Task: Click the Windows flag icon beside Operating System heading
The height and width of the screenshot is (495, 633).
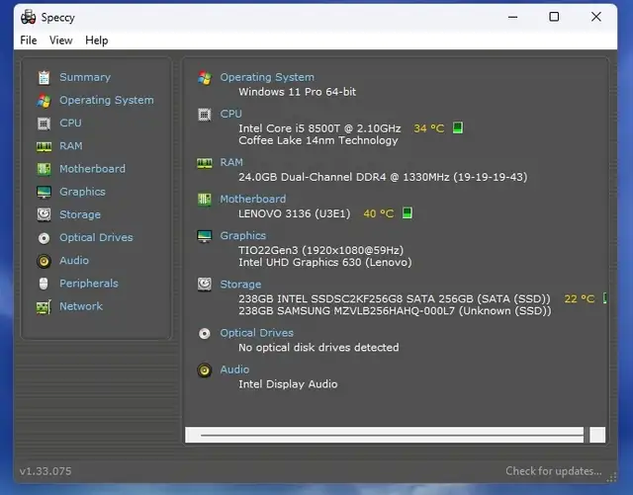Action: tap(205, 77)
